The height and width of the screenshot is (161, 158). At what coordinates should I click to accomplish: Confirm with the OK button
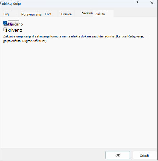click(118, 155)
